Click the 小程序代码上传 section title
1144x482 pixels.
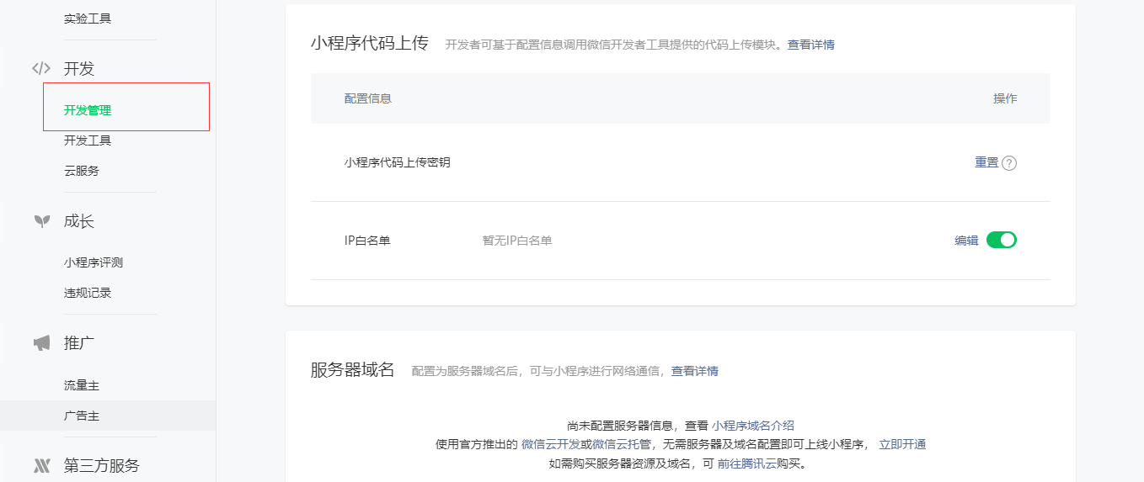coord(370,44)
